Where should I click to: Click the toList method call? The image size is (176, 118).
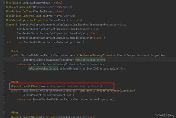click(x=114, y=68)
